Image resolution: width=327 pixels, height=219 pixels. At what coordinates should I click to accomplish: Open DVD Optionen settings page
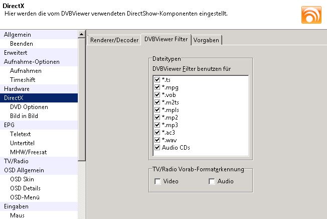(x=29, y=107)
